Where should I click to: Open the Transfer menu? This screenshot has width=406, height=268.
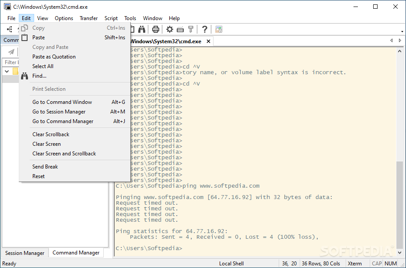88,18
